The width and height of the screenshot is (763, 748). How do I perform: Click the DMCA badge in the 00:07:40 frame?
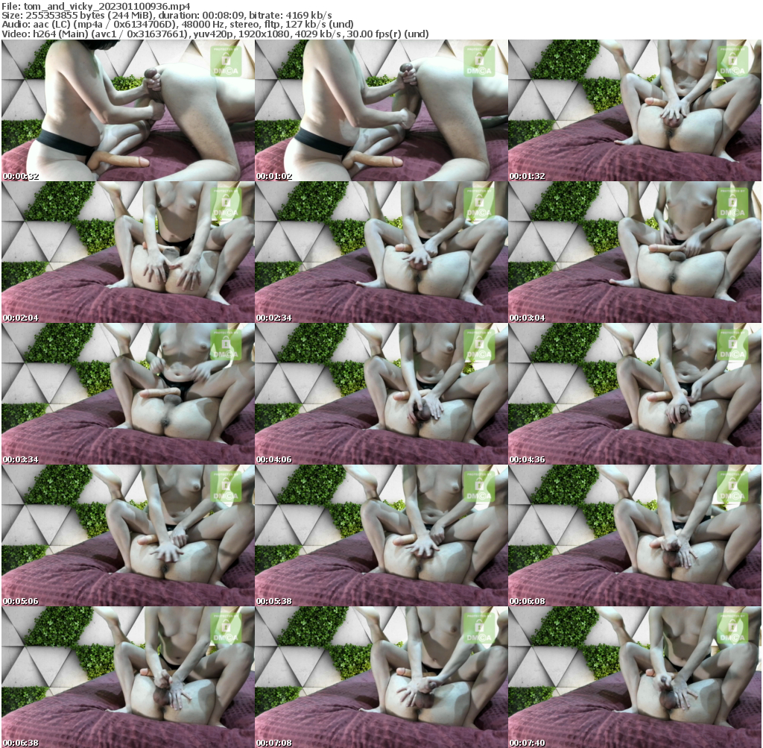[x=732, y=628]
